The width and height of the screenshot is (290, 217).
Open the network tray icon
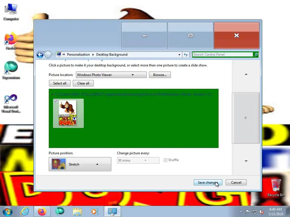click(x=255, y=212)
